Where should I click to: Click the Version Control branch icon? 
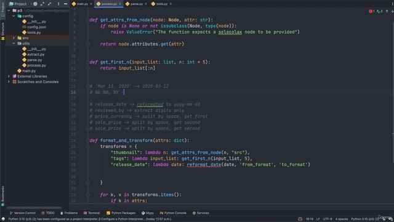(x=11, y=213)
